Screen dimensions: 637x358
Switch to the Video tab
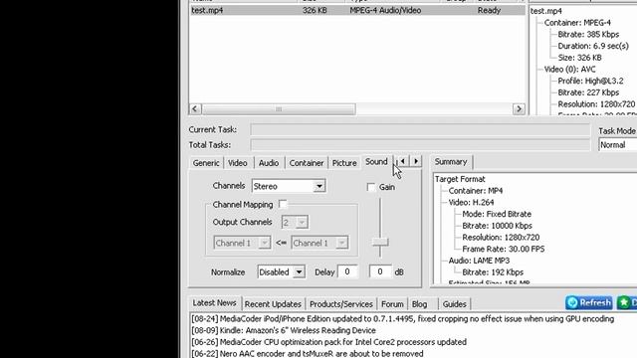[x=238, y=163]
